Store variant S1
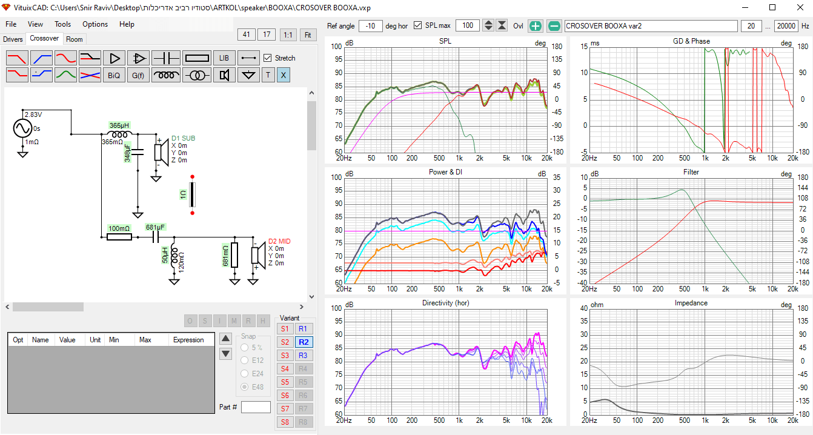 pos(285,328)
